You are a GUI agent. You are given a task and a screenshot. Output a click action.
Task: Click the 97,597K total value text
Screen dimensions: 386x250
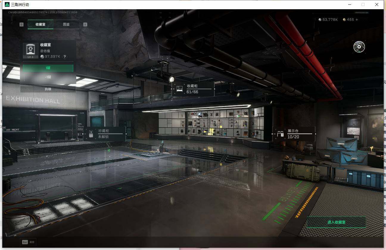point(52,57)
